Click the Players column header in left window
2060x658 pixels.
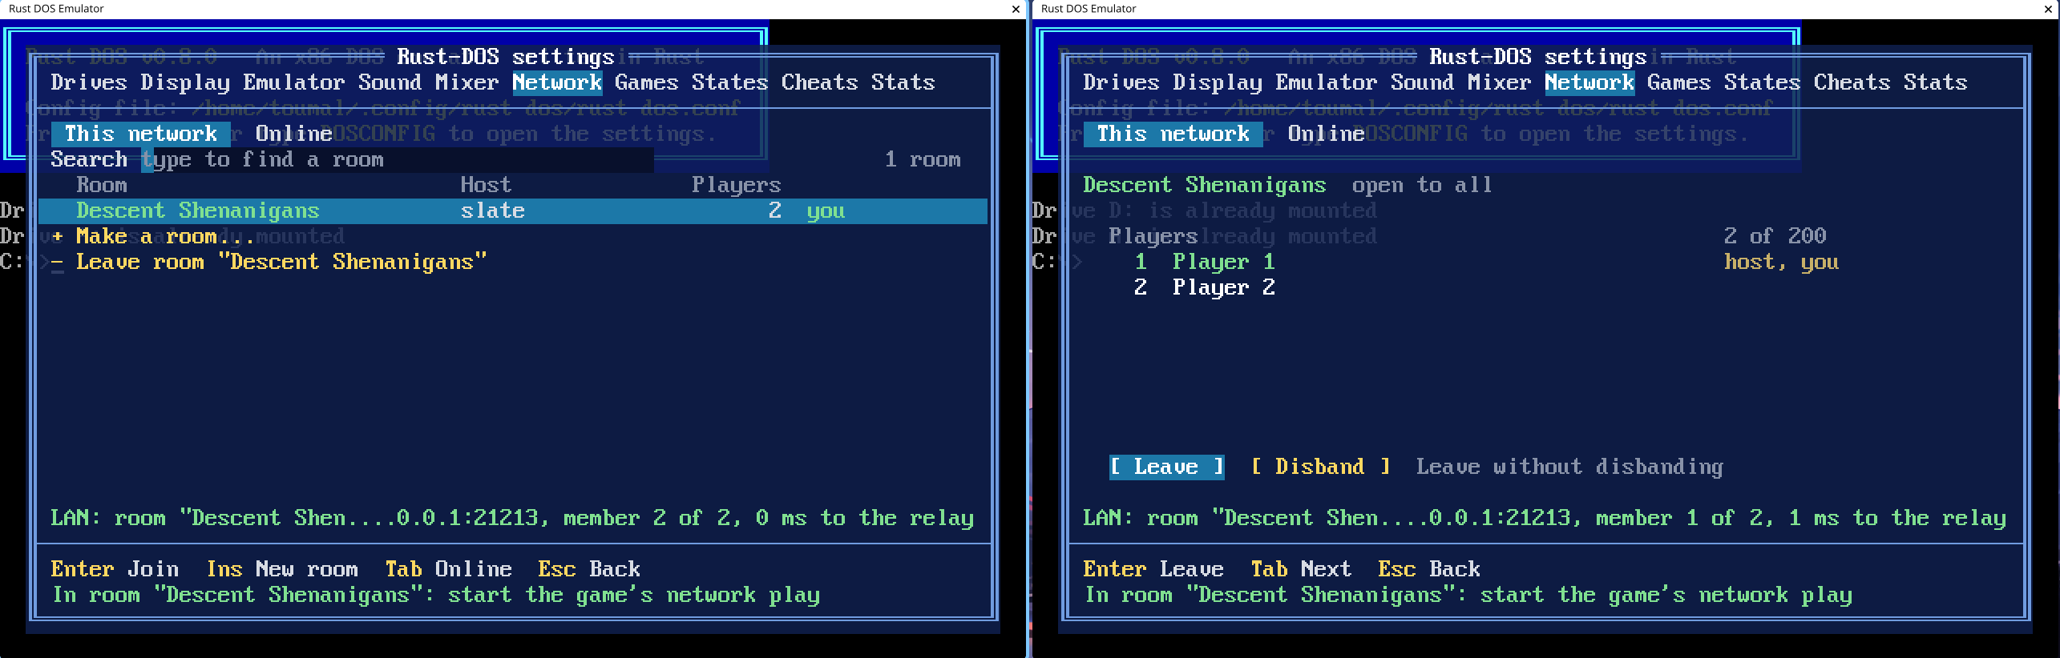pos(737,185)
